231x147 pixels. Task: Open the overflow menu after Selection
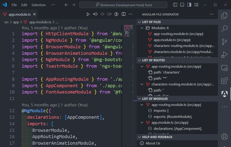coord(53,5)
